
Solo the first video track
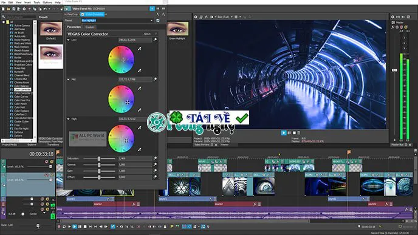point(52,162)
